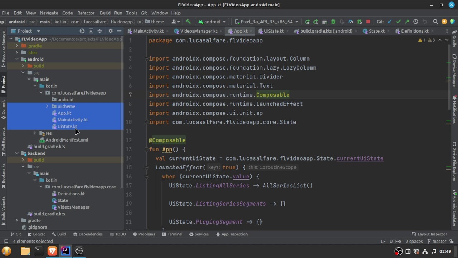Open the Layout Inspector tool window
Screen dimensions: 458x258
click(429, 234)
